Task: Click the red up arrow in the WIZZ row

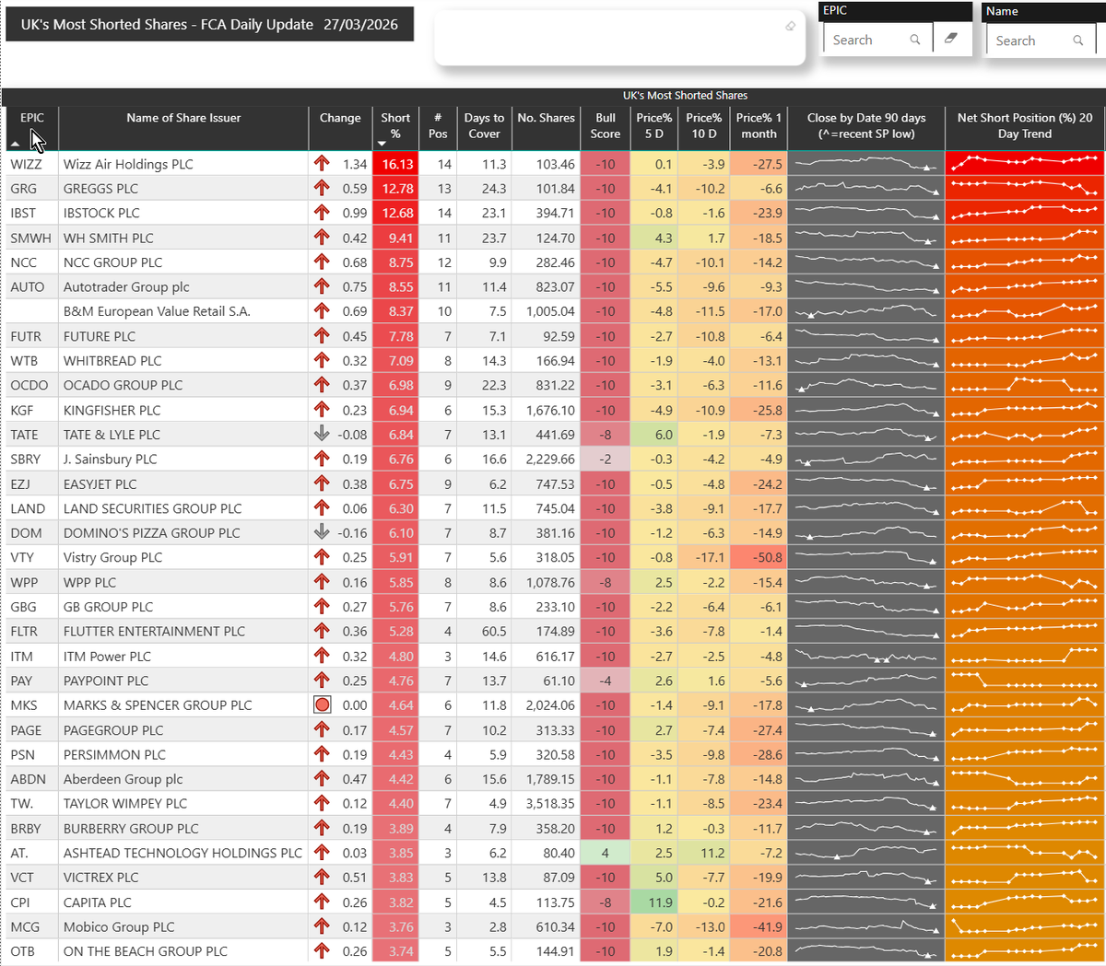Action: click(322, 164)
